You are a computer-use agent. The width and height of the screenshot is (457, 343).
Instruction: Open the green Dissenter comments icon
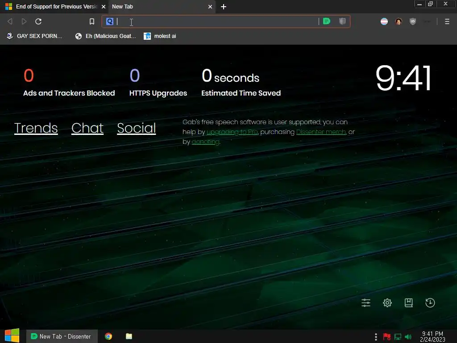pos(327,21)
